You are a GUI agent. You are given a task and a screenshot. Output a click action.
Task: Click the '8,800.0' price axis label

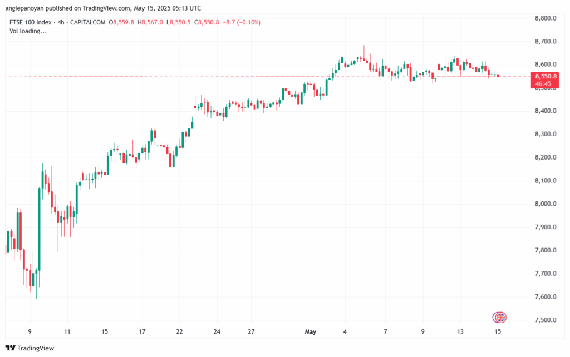[x=546, y=18]
